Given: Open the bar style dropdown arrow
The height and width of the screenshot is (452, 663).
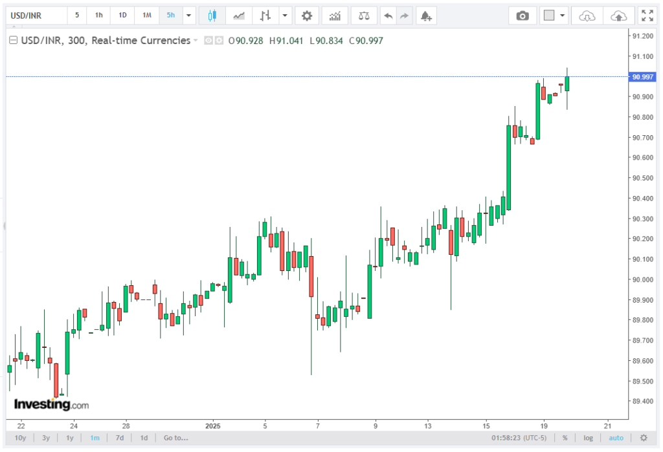Looking at the screenshot, I should 286,16.
